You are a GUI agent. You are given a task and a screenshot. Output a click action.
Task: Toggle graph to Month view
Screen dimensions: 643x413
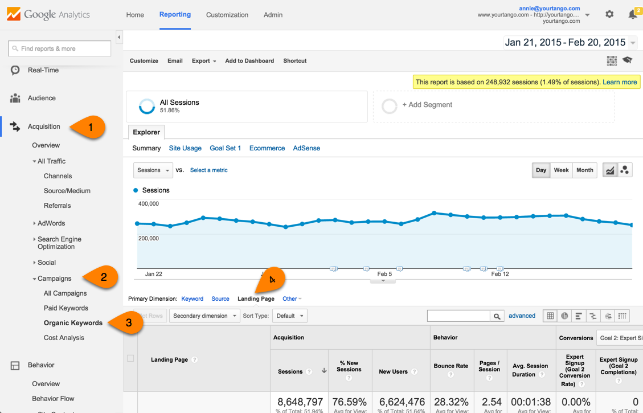[584, 170]
